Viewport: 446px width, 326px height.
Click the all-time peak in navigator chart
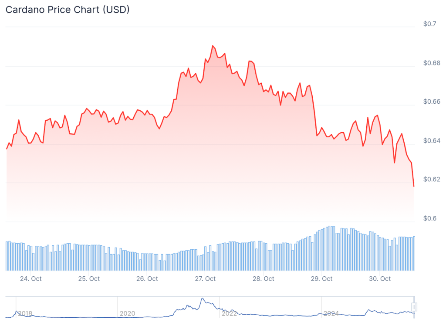coord(203,299)
